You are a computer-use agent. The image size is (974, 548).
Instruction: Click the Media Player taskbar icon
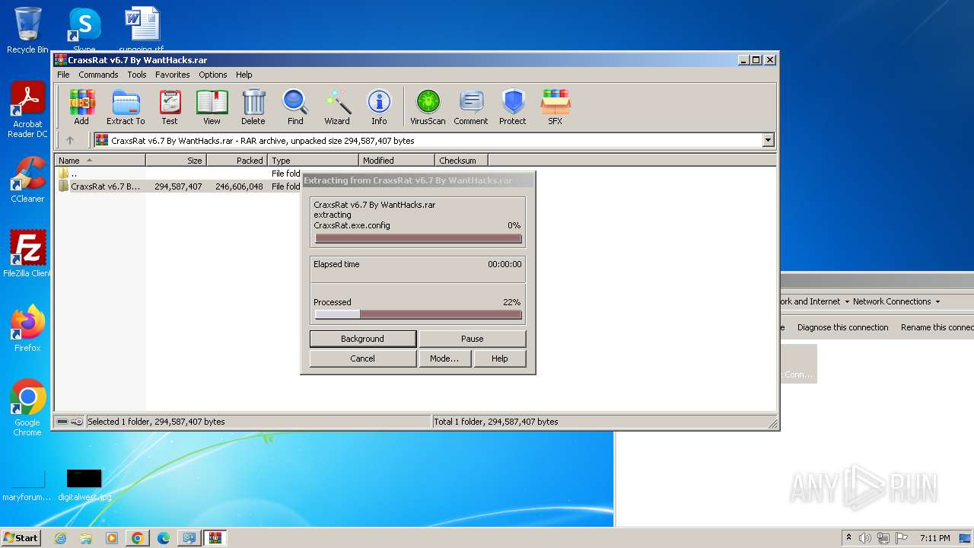(x=112, y=538)
